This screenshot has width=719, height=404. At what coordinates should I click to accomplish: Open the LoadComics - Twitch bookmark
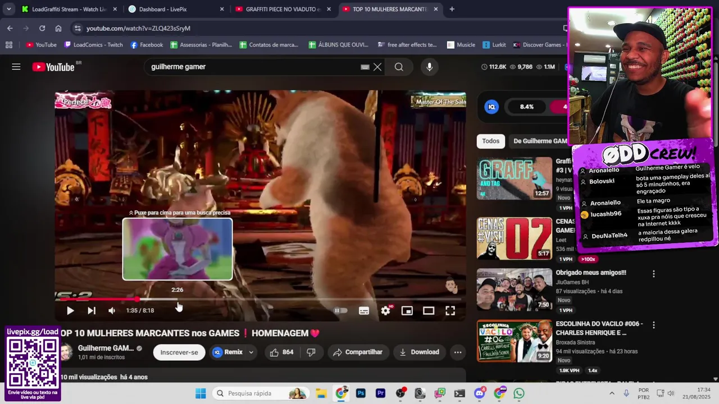click(x=93, y=45)
